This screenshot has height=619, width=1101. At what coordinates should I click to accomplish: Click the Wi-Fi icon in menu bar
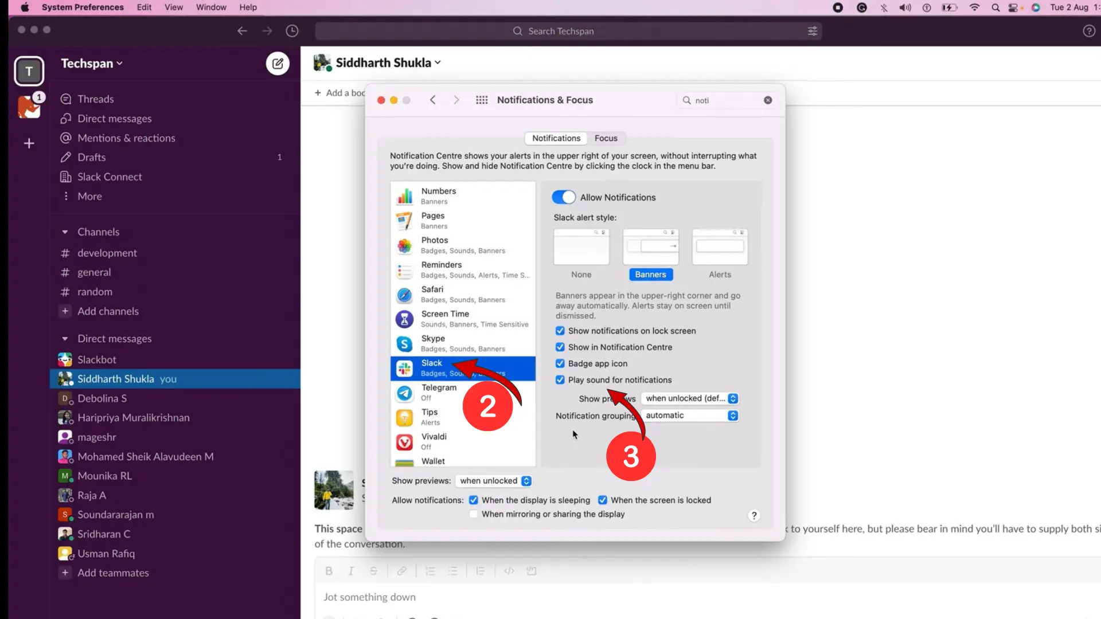pos(974,7)
